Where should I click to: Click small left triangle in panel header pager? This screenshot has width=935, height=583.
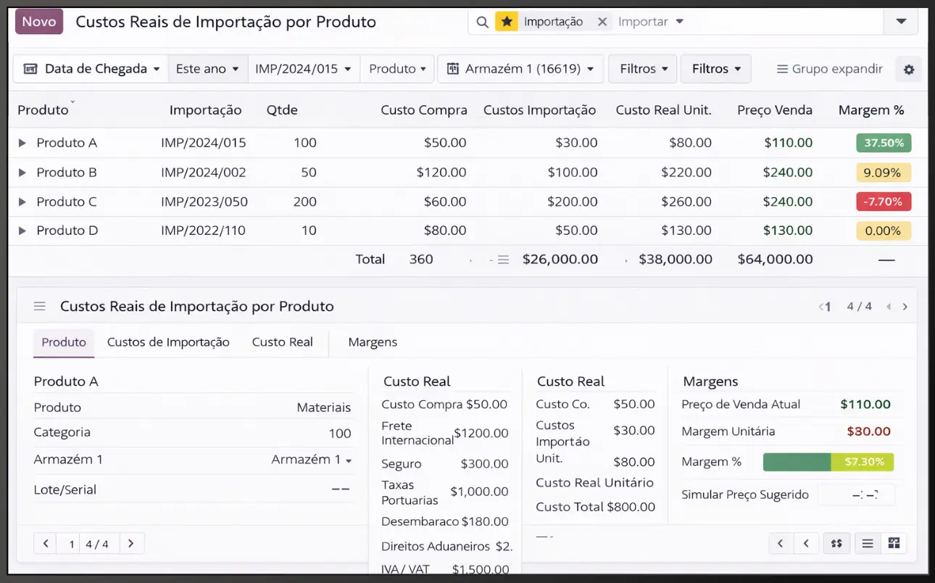click(x=889, y=307)
